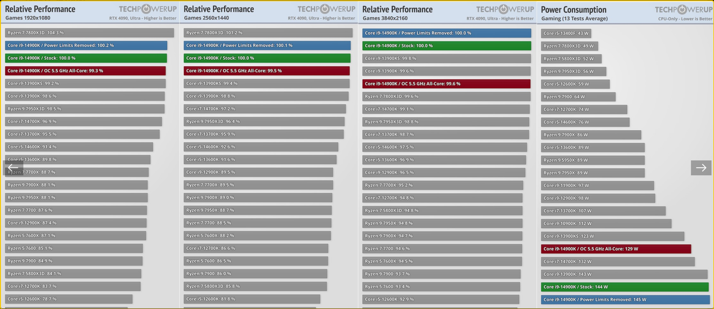Click 'Core i9-14900K / OC 5.5 GHz All-Core: 99.6 %'

(447, 84)
